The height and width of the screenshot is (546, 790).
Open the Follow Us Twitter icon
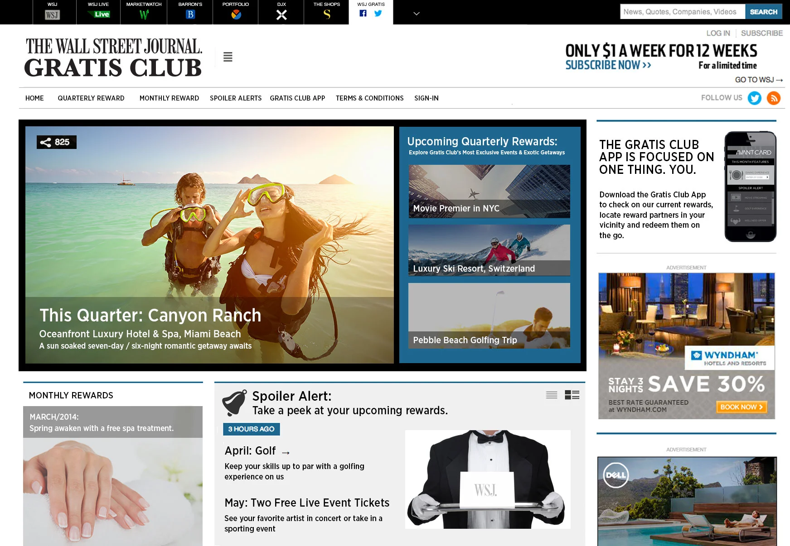click(x=755, y=98)
